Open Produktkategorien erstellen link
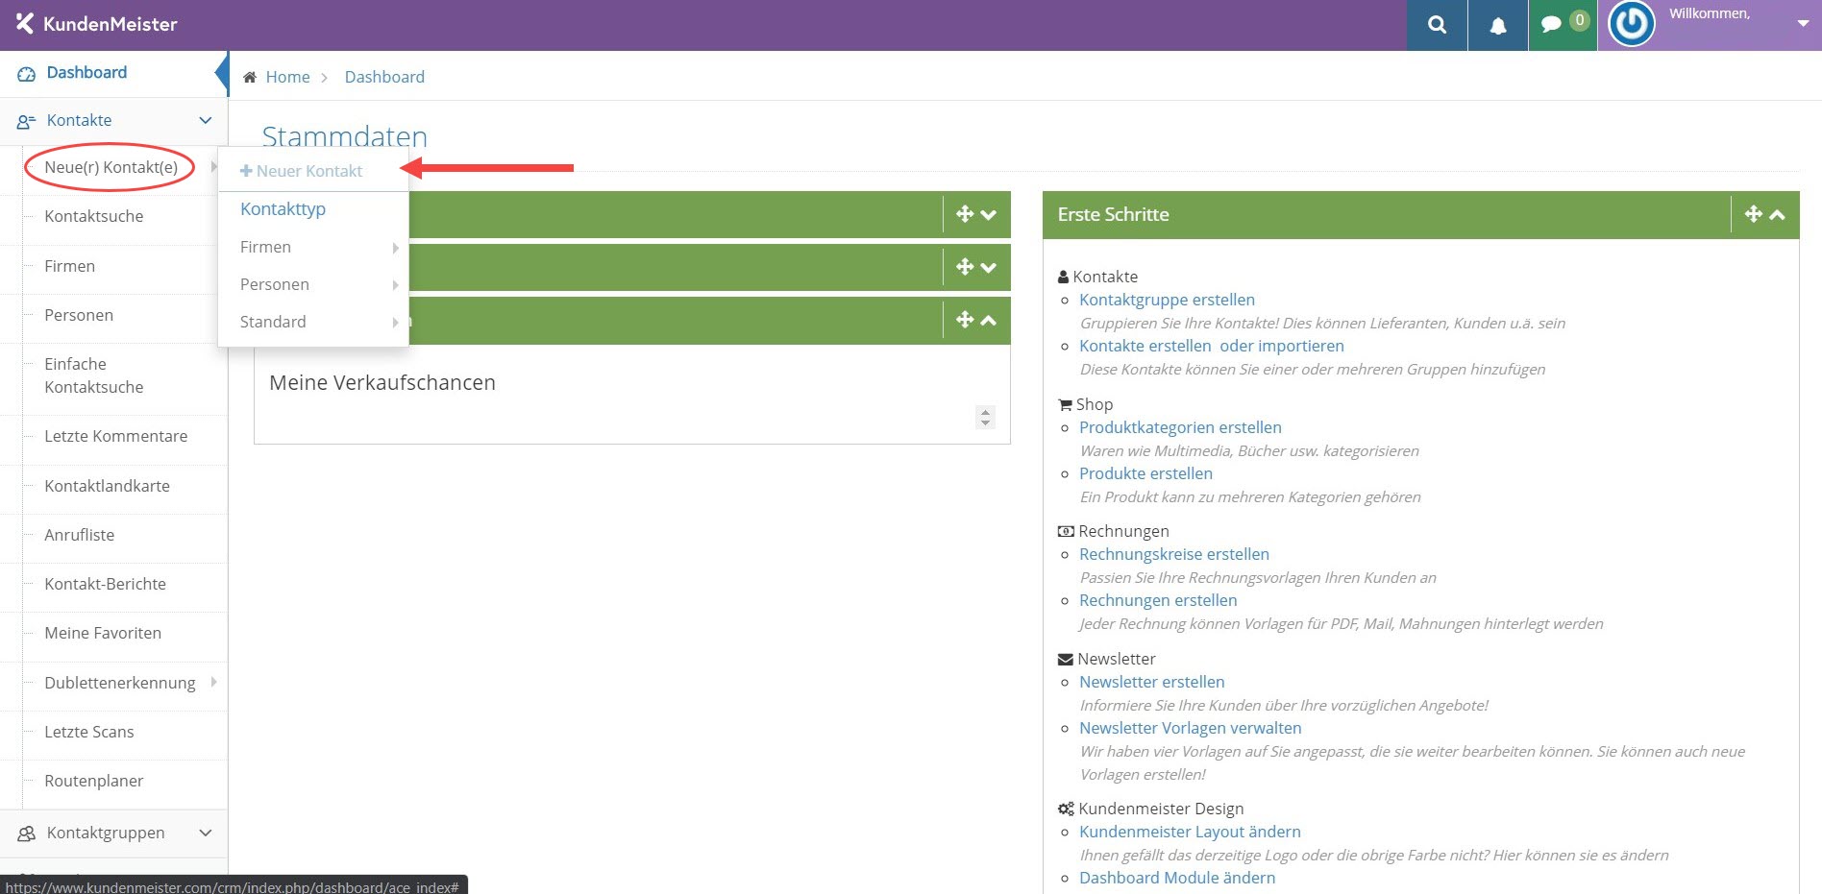1822x894 pixels. (x=1180, y=427)
